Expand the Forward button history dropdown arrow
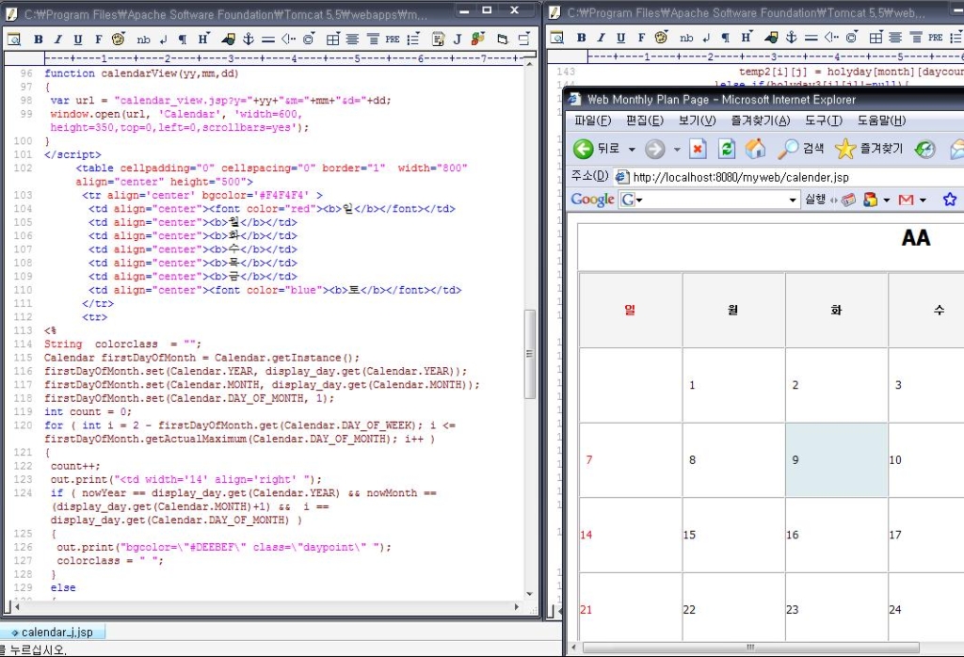Image resolution: width=964 pixels, height=657 pixels. click(677, 150)
